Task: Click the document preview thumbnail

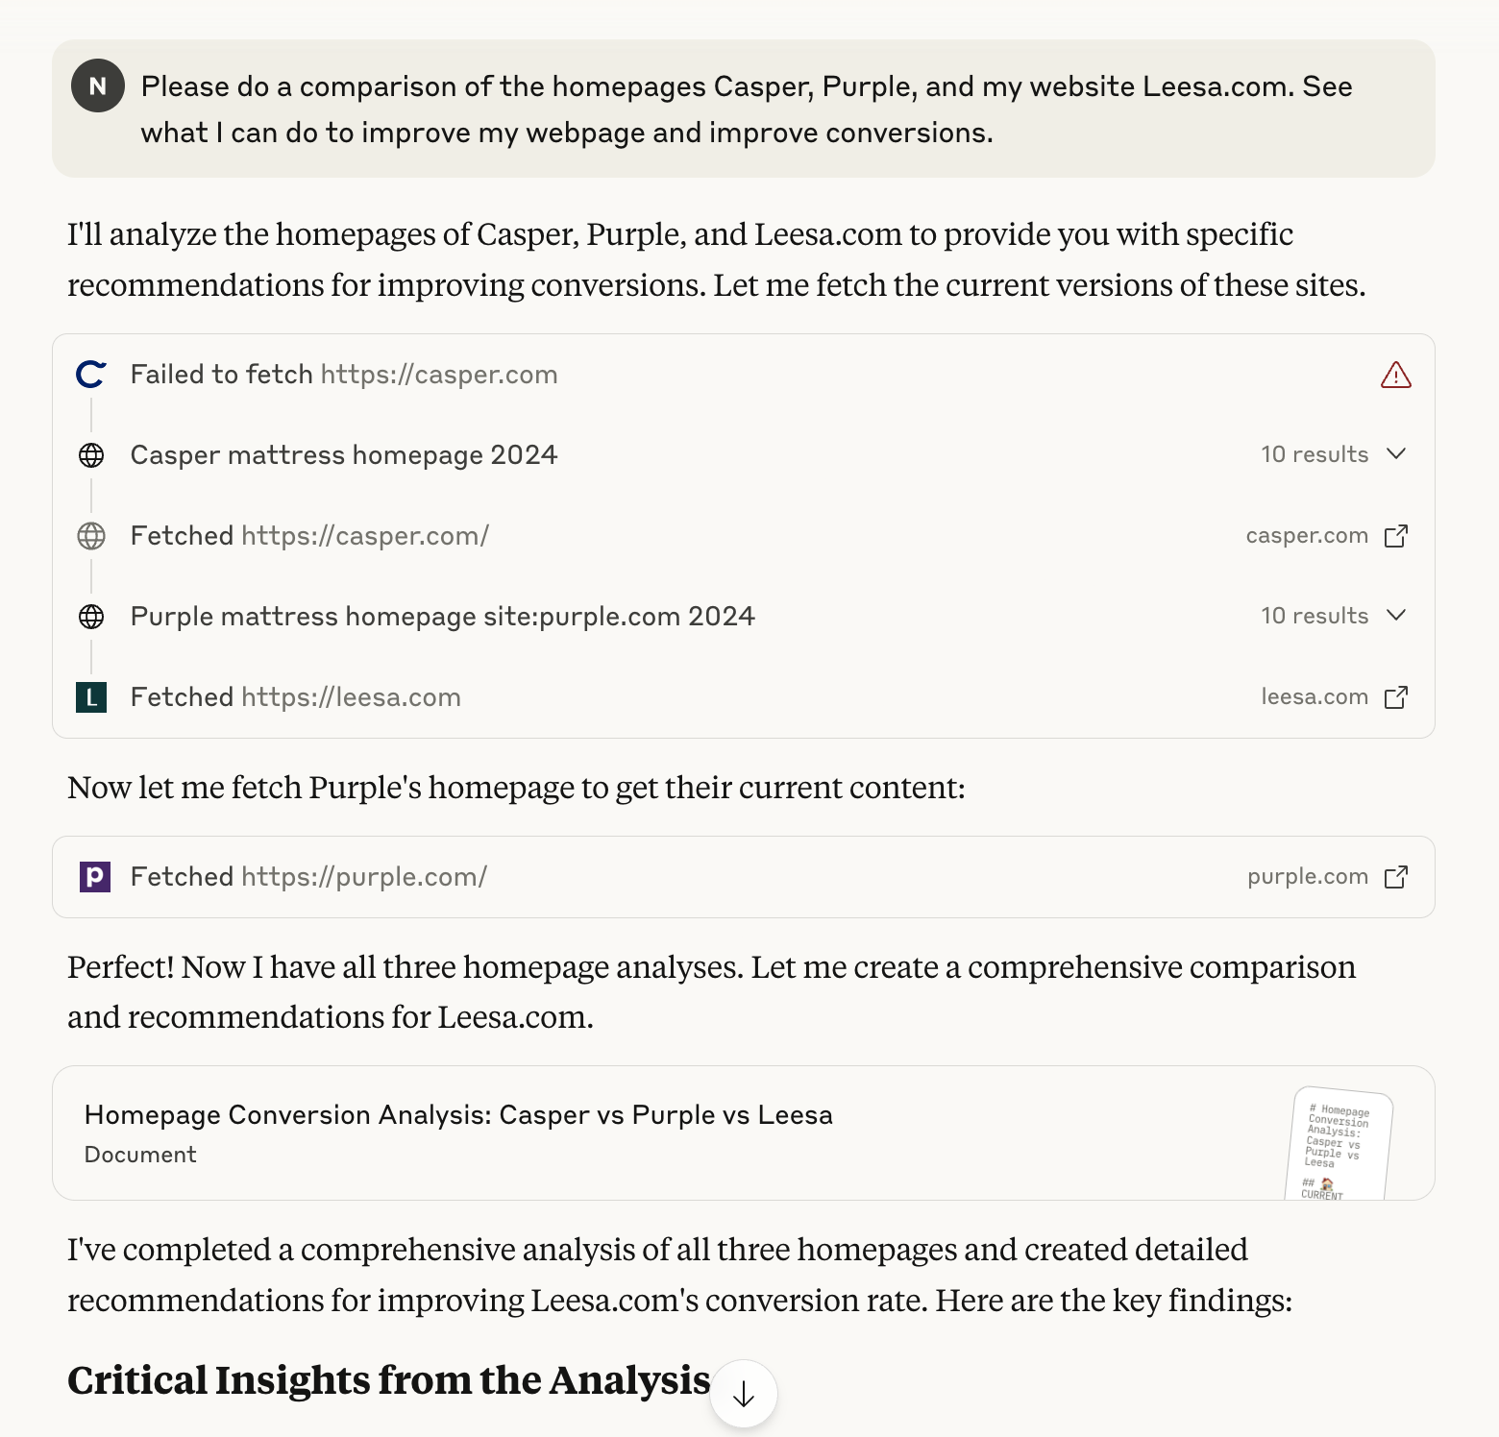Action: 1339,1144
